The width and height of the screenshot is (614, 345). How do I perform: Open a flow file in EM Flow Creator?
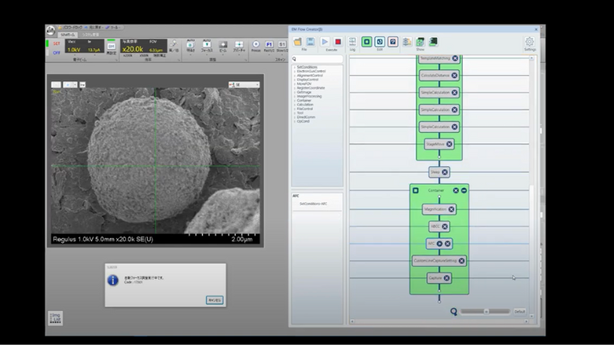pos(297,42)
